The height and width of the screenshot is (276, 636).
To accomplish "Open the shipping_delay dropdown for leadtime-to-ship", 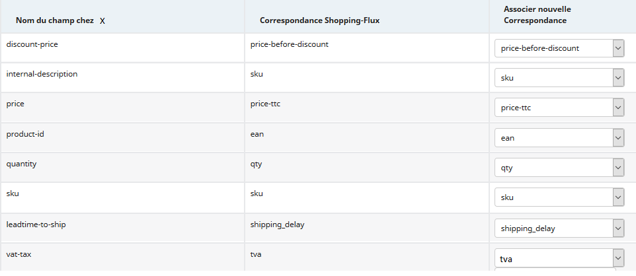I will pos(559,228).
